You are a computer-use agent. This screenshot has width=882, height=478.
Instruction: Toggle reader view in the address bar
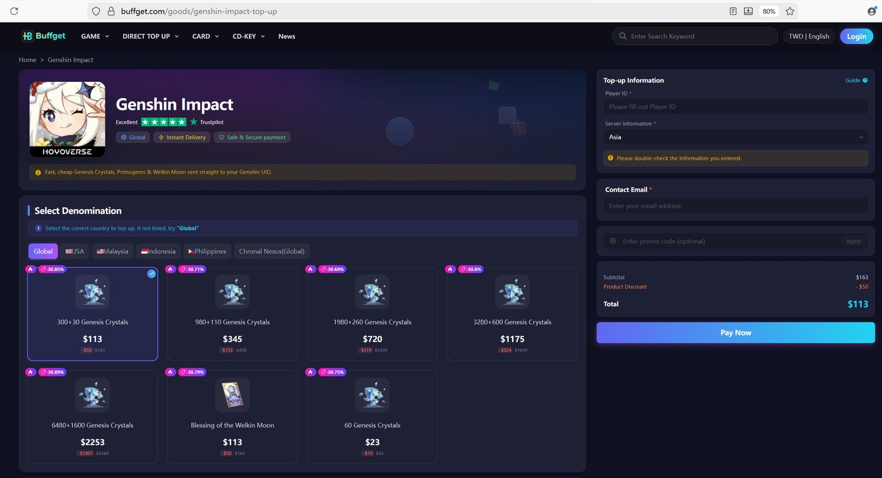tap(733, 11)
